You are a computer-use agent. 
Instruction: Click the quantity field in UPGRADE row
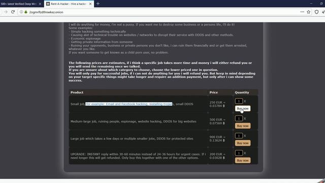point(239,153)
